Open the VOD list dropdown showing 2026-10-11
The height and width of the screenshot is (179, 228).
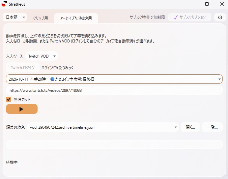pyautogui.click(x=114, y=79)
